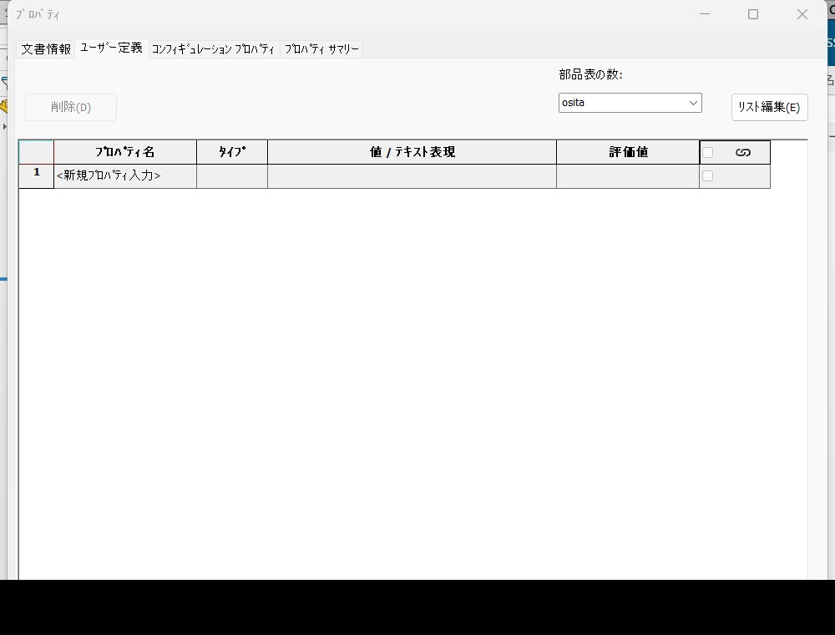Open the osita dropdown for 部品表の数
835x635 pixels.
tap(630, 103)
